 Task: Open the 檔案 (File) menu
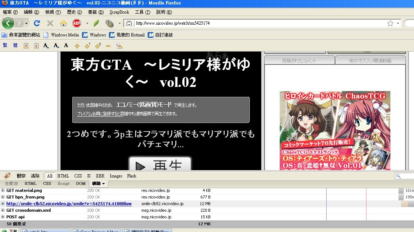[10, 12]
